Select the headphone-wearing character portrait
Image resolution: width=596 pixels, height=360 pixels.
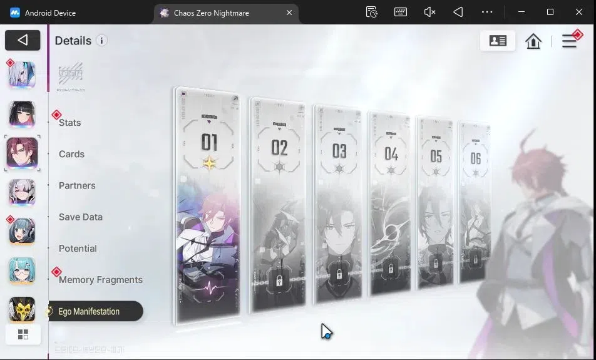click(x=22, y=232)
